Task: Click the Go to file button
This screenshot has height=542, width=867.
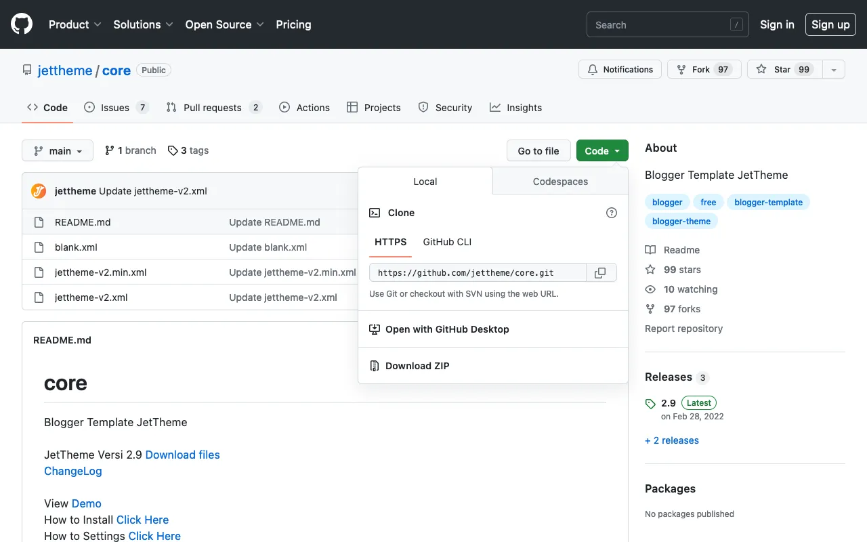Action: click(538, 150)
